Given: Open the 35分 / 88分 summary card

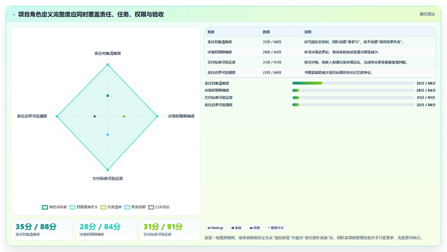Looking at the screenshot, I should [x=42, y=230].
